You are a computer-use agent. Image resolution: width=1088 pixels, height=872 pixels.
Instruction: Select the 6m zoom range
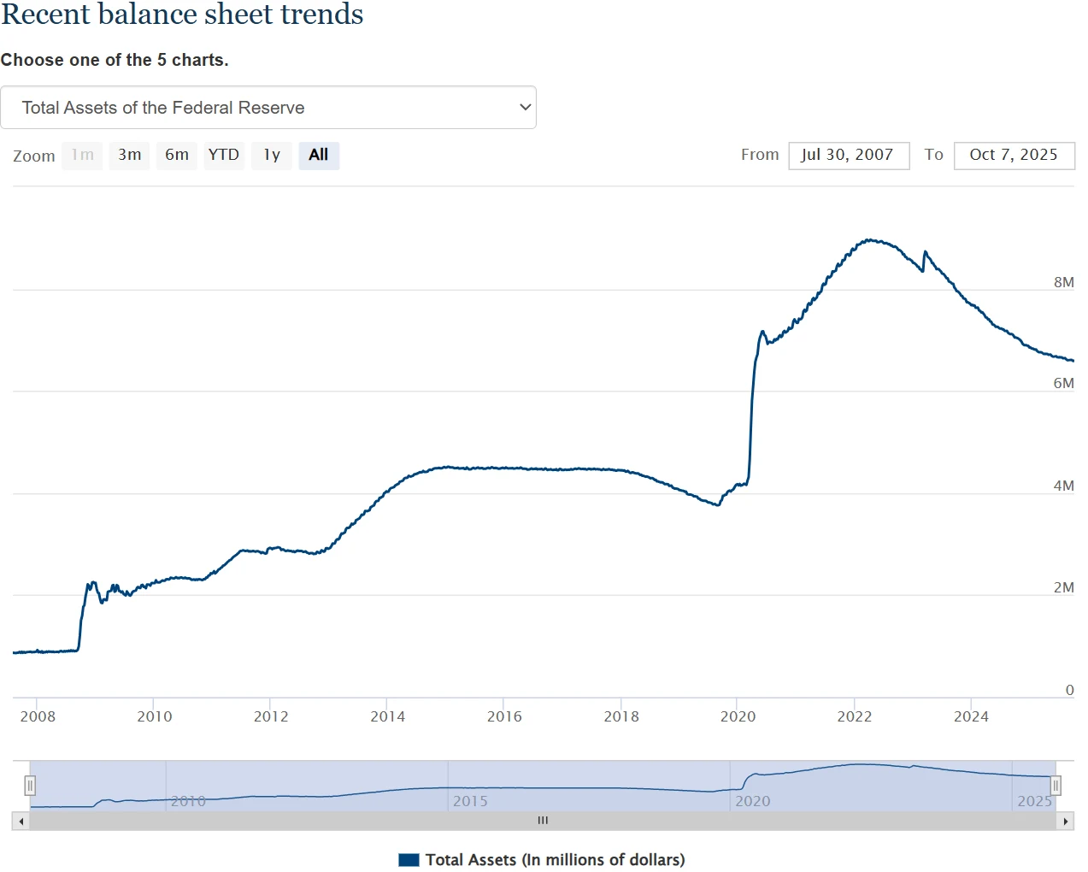tap(177, 155)
